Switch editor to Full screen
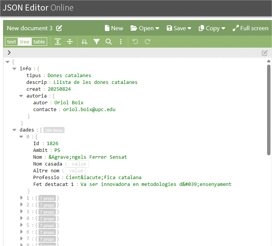 [x=250, y=28]
